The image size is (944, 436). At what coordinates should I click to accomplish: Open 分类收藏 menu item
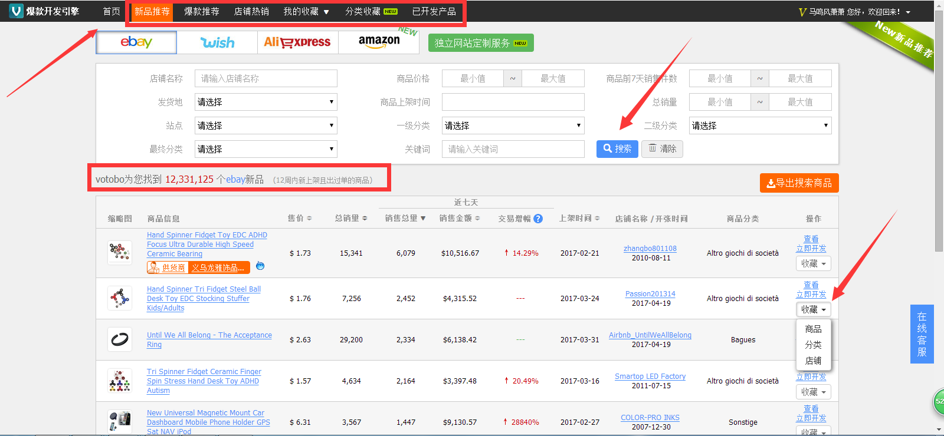[371, 11]
